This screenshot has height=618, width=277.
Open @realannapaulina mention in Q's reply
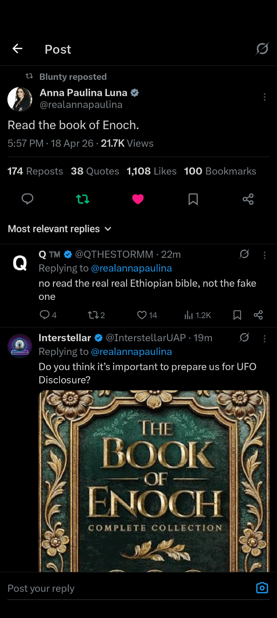[131, 268]
